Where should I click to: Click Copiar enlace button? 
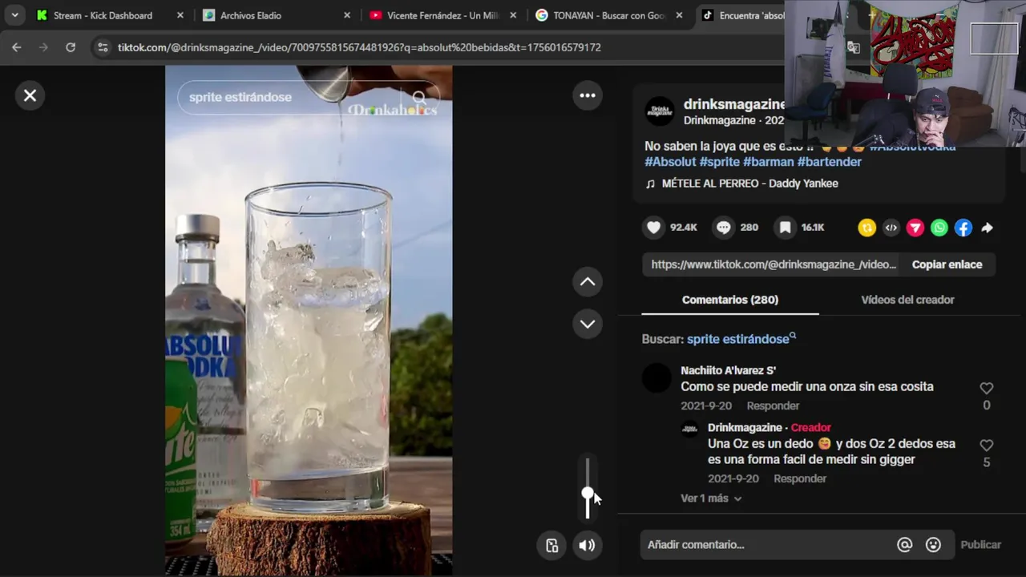coord(947,264)
